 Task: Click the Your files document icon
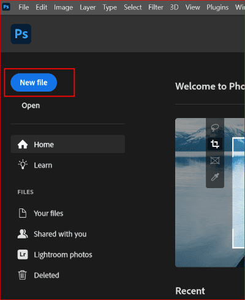[x=23, y=213]
